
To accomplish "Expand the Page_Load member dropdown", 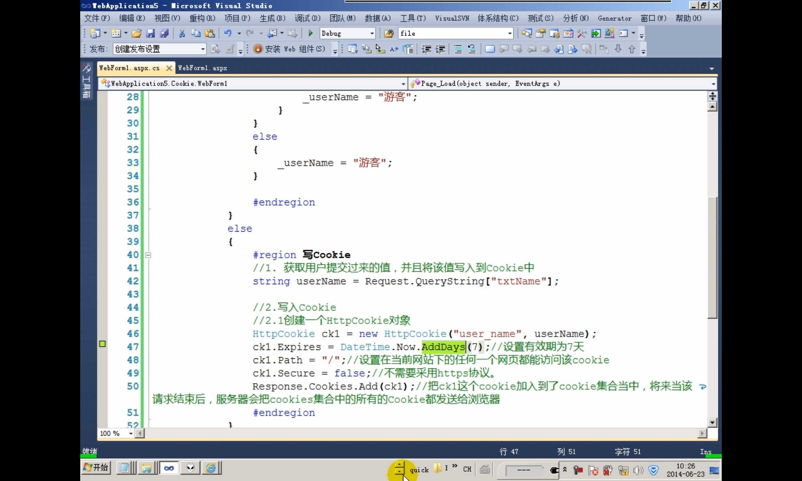I will (713, 84).
